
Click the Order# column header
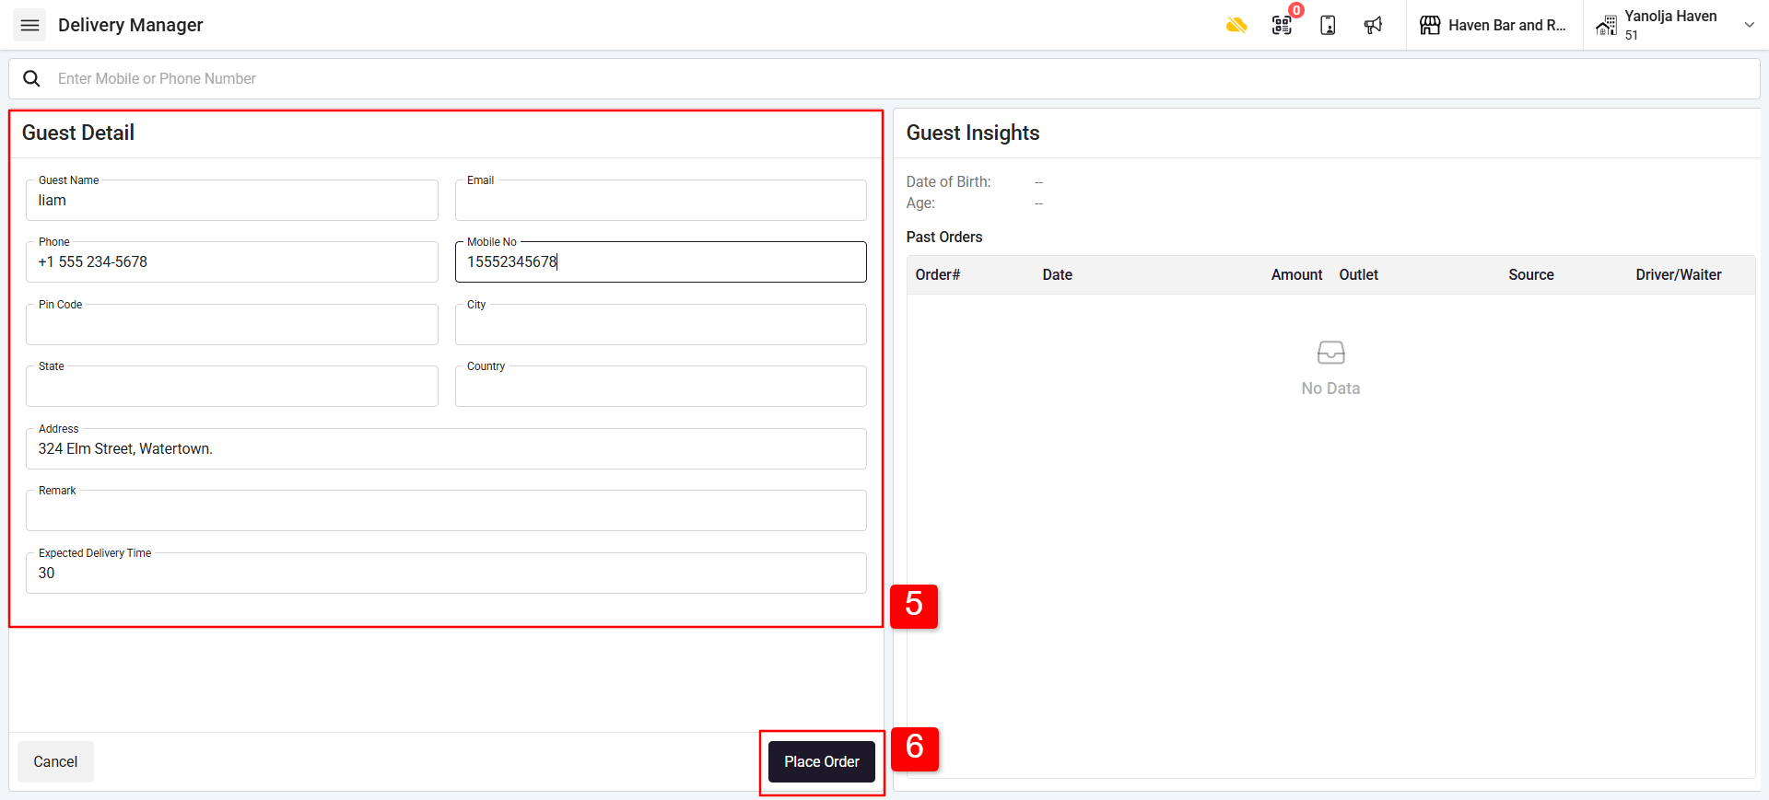[938, 274]
